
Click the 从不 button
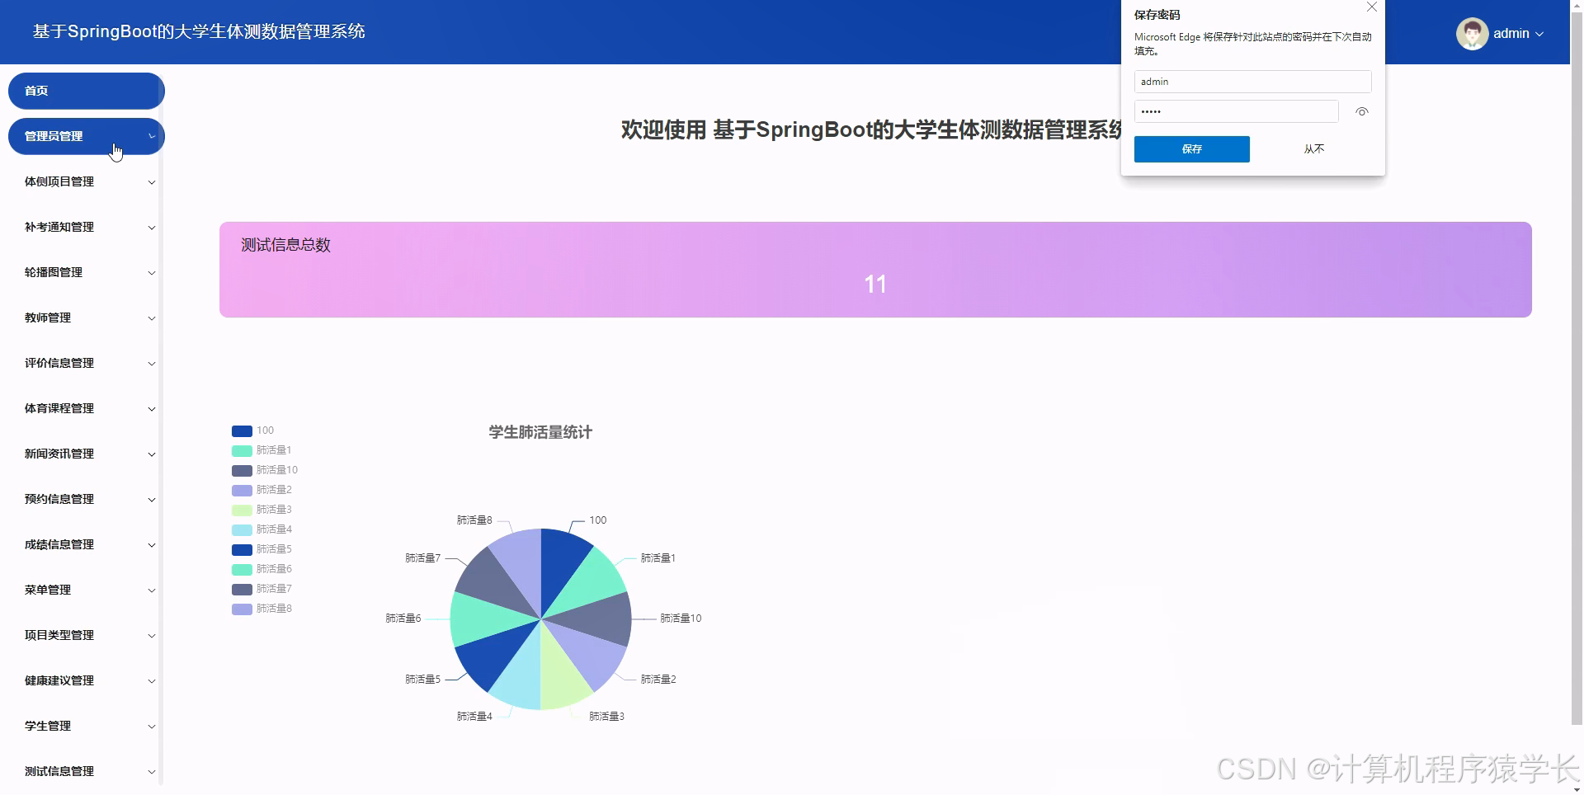pyautogui.click(x=1314, y=149)
